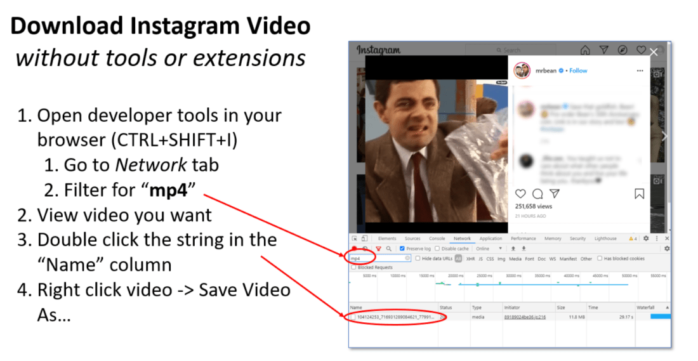
Task: Close the DevTools panel
Action: pyautogui.click(x=667, y=239)
